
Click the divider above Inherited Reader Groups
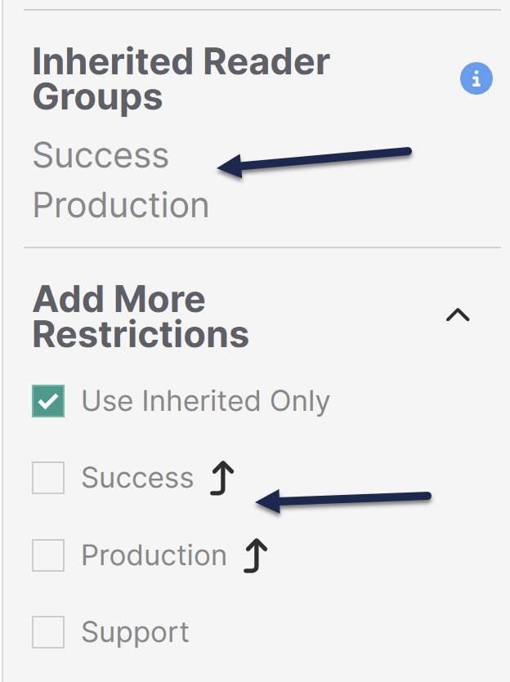[x=262, y=10]
